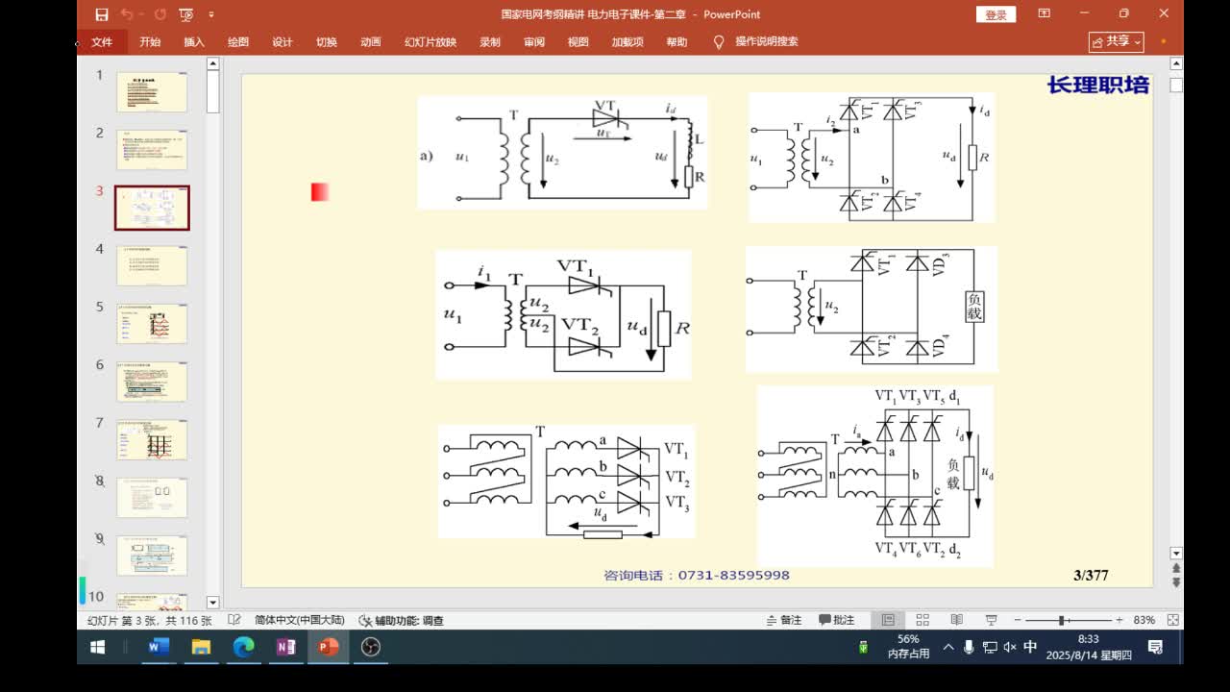Open Microsoft Edge from the taskbar
The image size is (1230, 692).
244,648
